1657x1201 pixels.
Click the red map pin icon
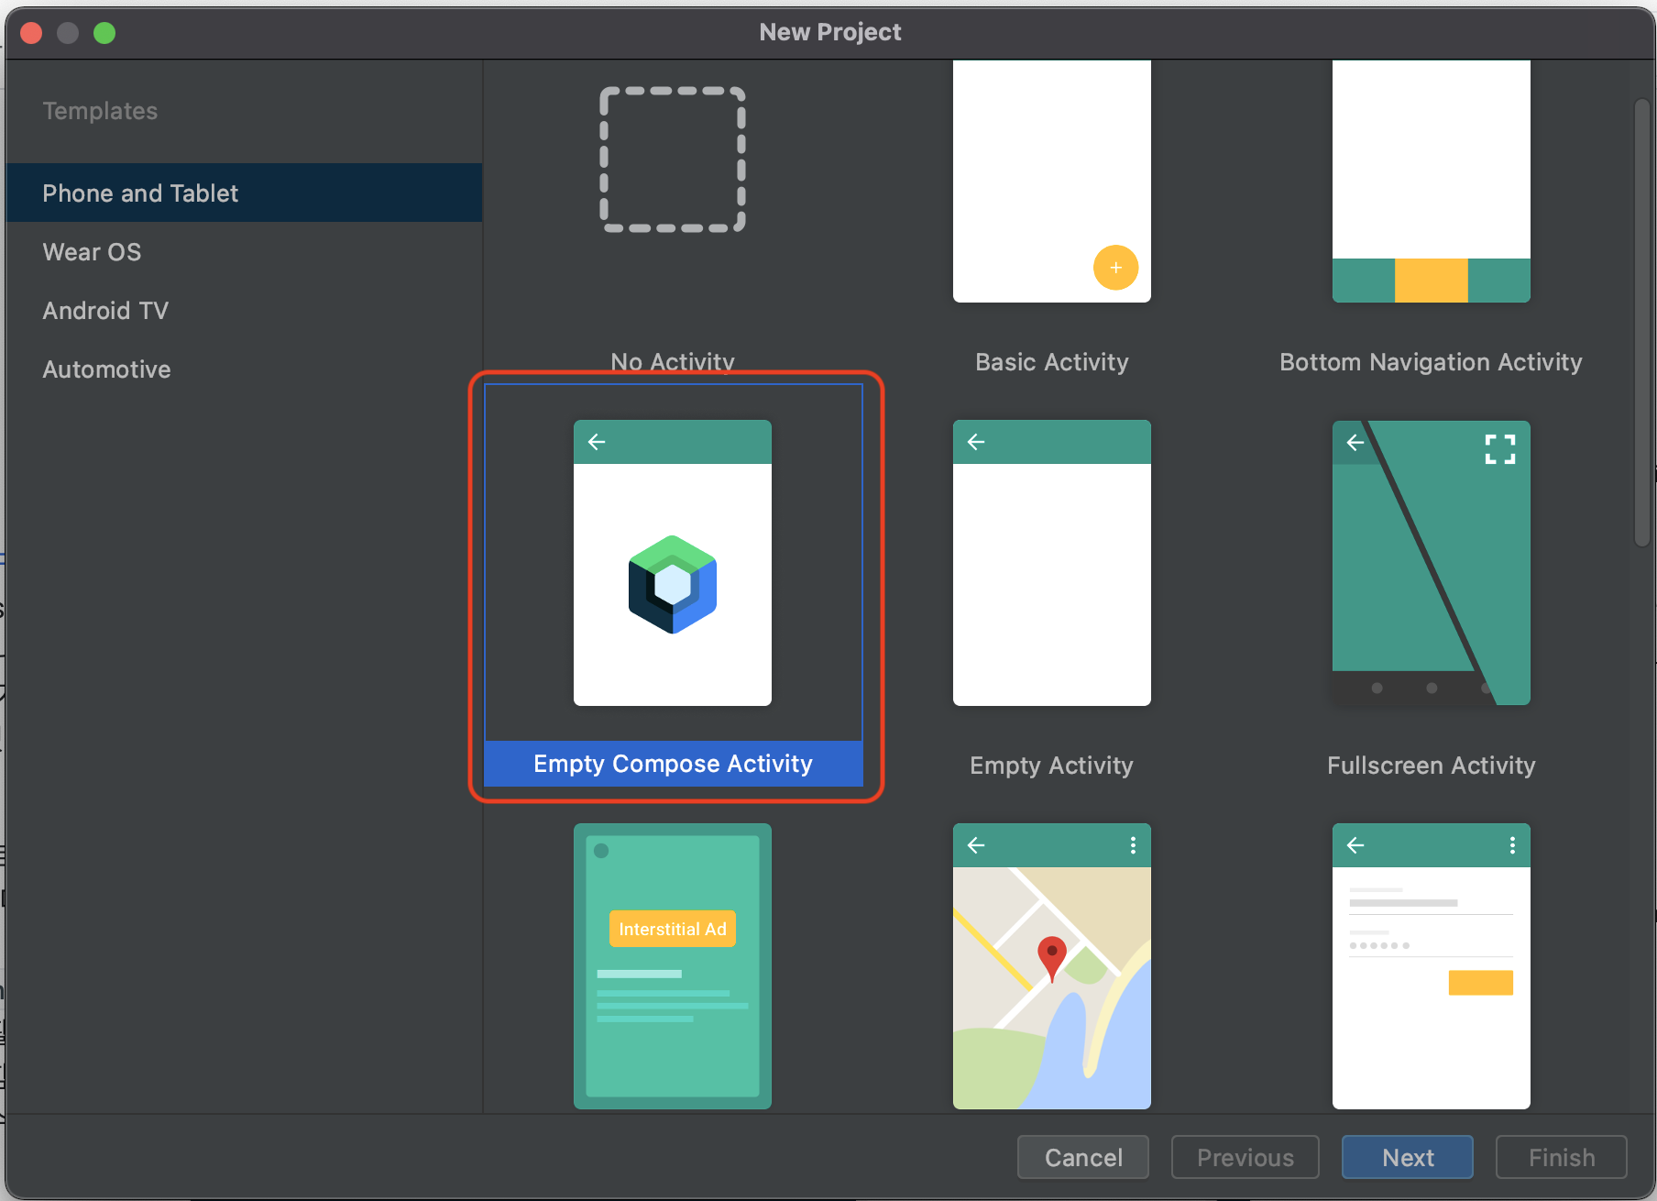pyautogui.click(x=1052, y=959)
